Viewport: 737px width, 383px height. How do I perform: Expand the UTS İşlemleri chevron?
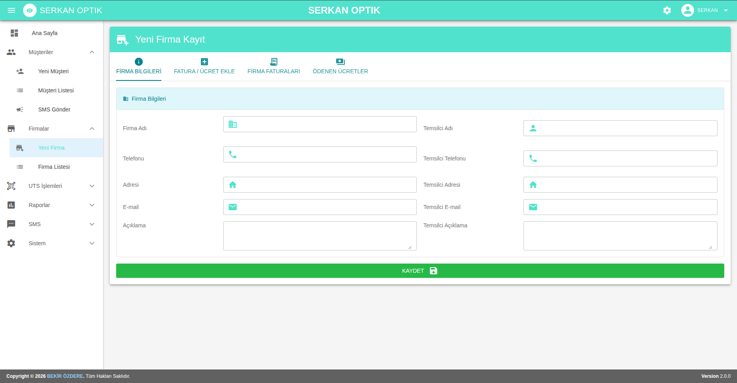coord(92,186)
